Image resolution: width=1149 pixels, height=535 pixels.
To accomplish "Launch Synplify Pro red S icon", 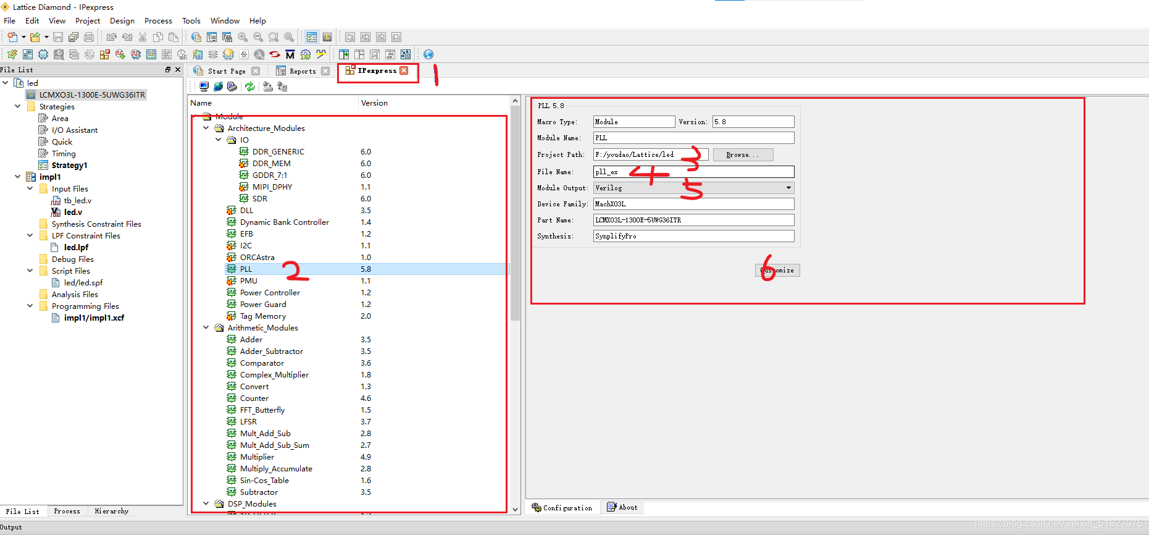I will [x=275, y=54].
